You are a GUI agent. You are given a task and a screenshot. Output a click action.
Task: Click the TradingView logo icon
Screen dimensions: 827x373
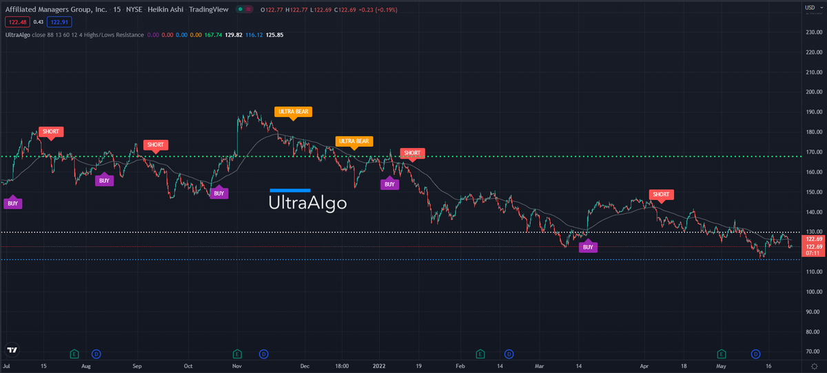click(12, 348)
